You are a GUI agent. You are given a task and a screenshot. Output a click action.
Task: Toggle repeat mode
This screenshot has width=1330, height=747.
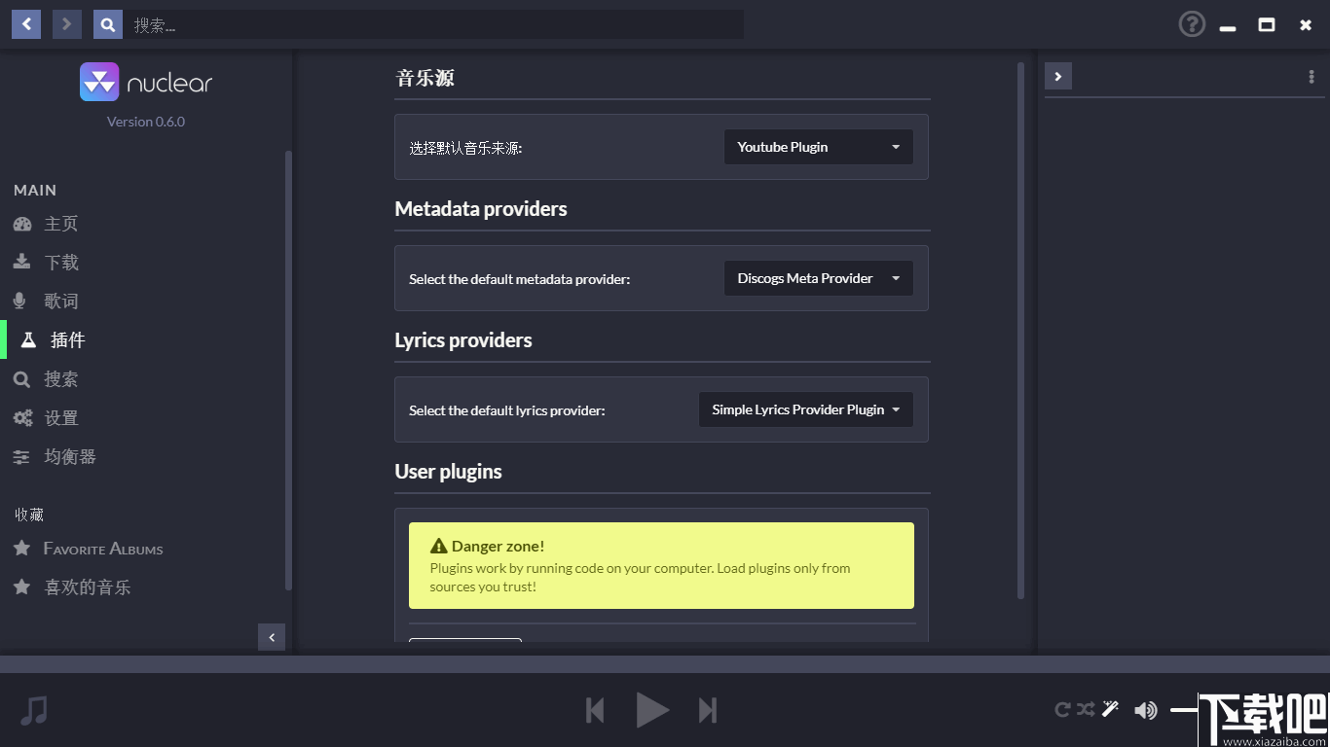point(1061,710)
